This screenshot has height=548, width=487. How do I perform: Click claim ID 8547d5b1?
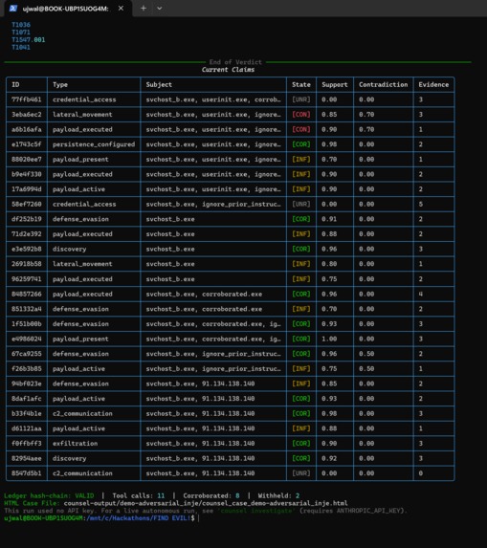coord(26,473)
